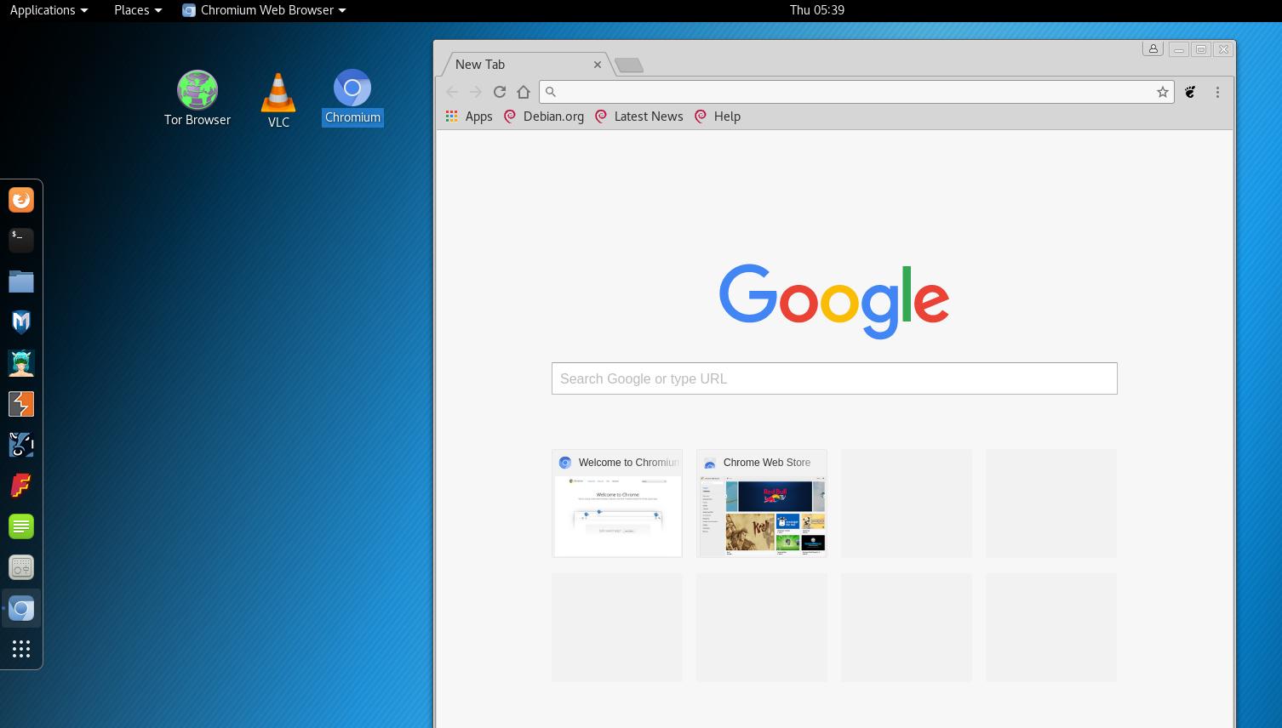1282x728 pixels.
Task: Go forward in Chromium
Action: (476, 92)
